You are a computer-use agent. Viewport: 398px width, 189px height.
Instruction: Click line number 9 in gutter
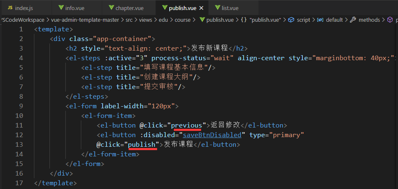pyautogui.click(x=21, y=106)
